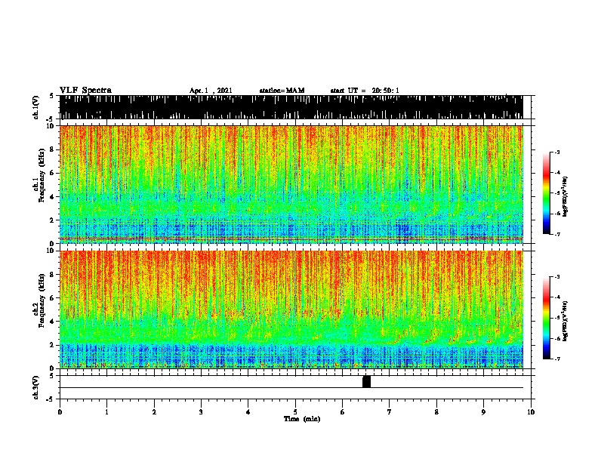Click time axis tick label '3'
The width and height of the screenshot is (598, 462).
click(201, 411)
